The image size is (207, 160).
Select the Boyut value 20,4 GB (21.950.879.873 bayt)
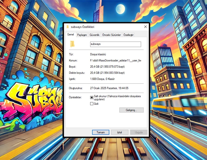pos(107,67)
